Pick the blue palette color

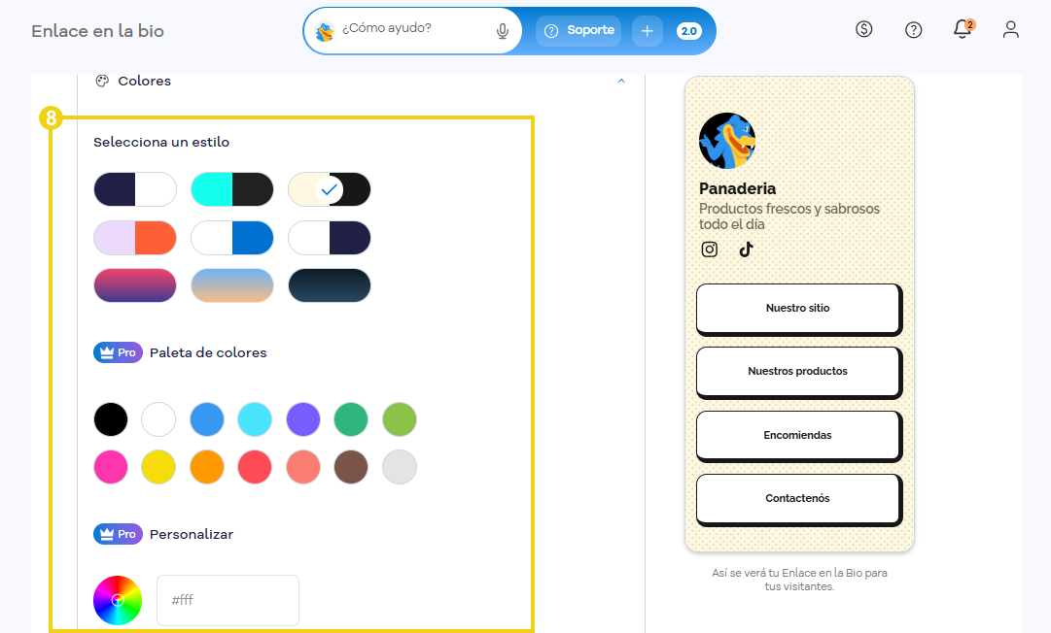207,419
